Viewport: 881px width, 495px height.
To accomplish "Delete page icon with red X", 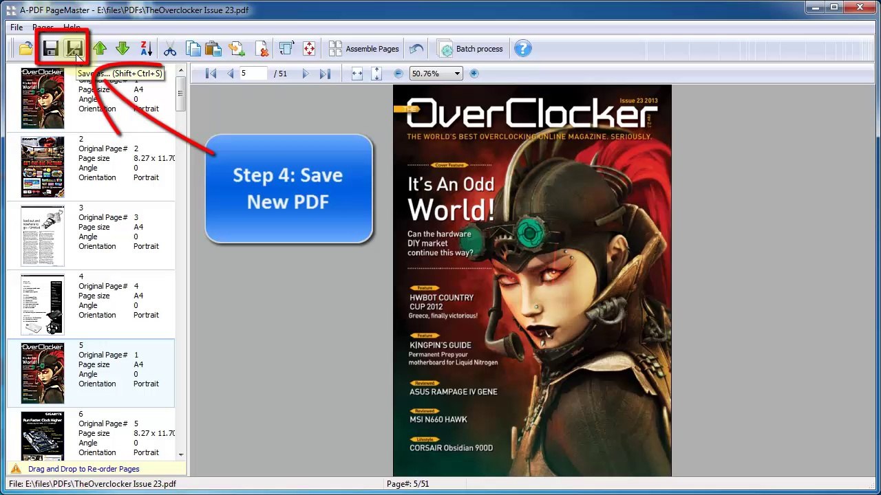I will (261, 49).
